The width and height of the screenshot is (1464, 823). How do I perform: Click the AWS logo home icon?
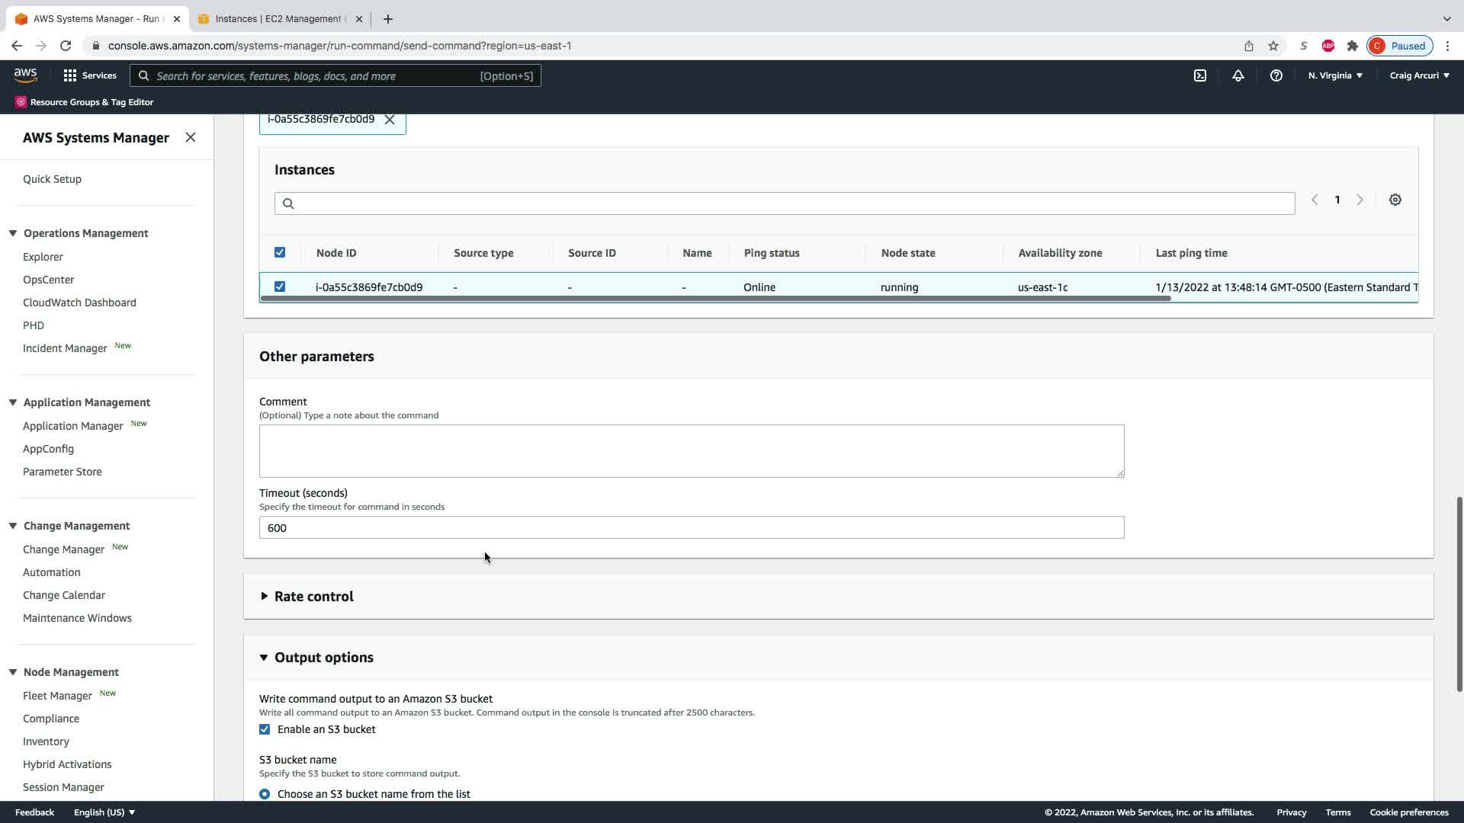(25, 75)
